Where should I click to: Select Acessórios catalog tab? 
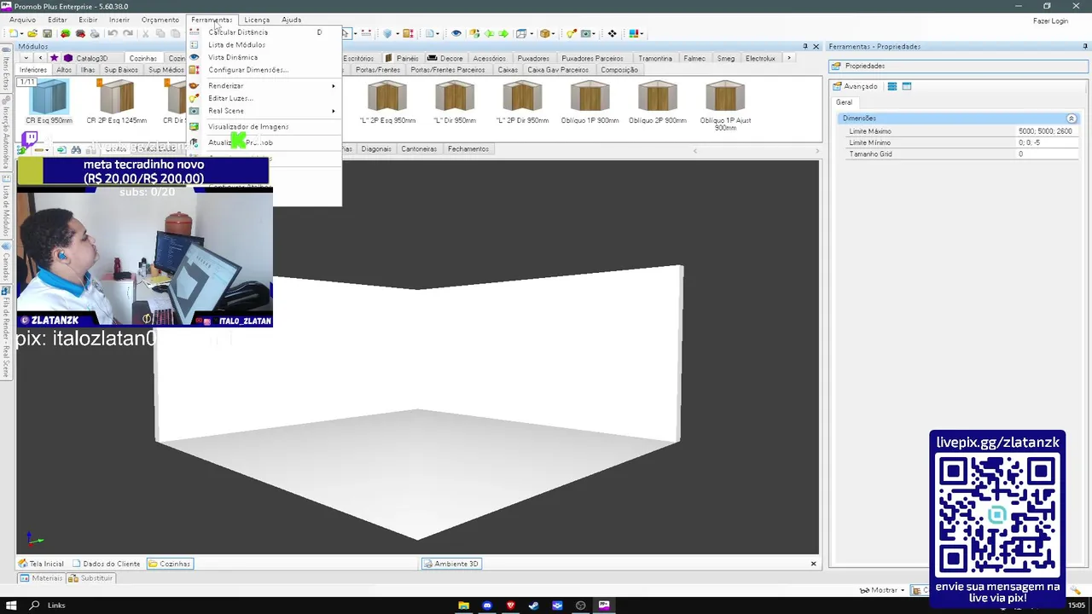point(489,58)
